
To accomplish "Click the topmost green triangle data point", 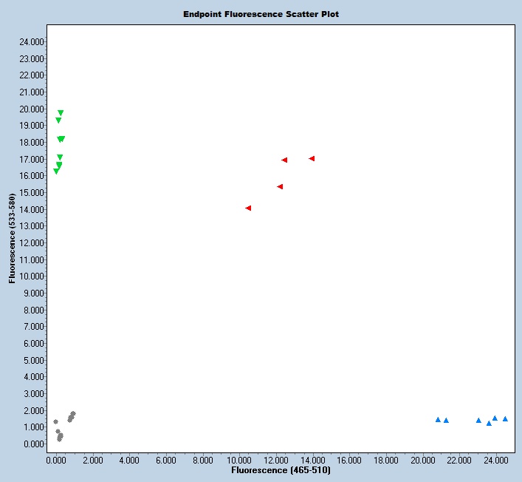I will 61,113.
